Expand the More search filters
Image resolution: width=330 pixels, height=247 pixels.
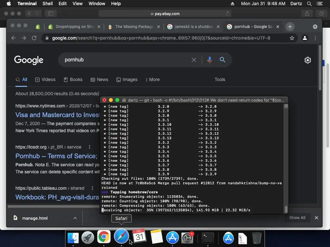[x=152, y=80]
